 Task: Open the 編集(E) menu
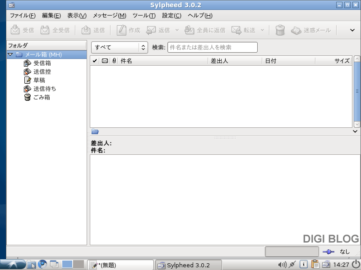51,16
